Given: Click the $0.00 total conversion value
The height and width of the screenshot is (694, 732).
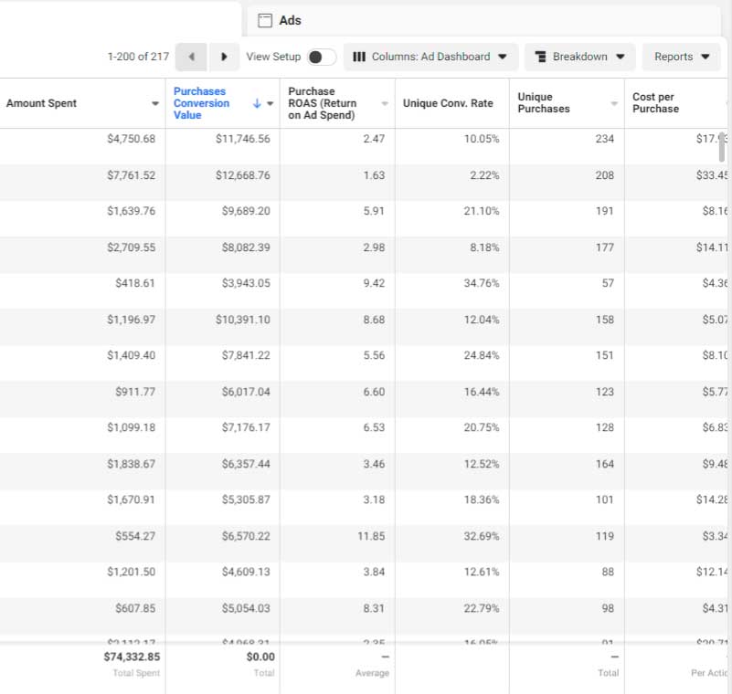Looking at the screenshot, I should 260,657.
